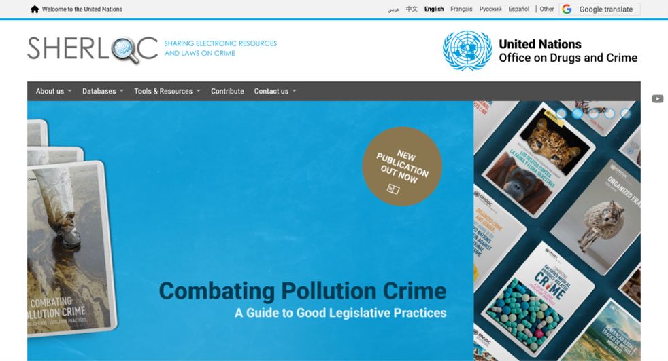Open the Combating Pollution Crime headline
Image resolution: width=668 pixels, height=361 pixels.
click(x=303, y=291)
